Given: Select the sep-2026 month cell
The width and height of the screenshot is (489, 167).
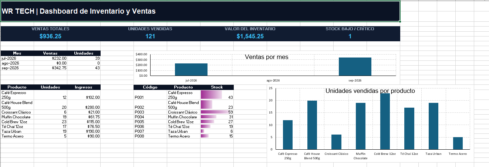Looking at the screenshot, I should click(17, 68).
